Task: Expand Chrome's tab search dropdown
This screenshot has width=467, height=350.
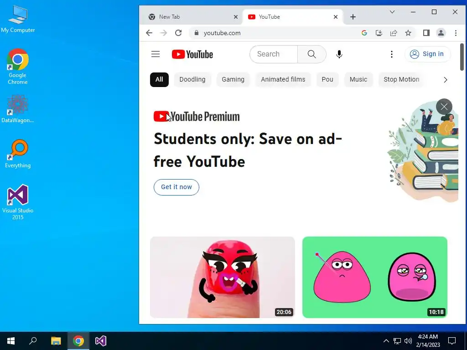Action: point(392,12)
